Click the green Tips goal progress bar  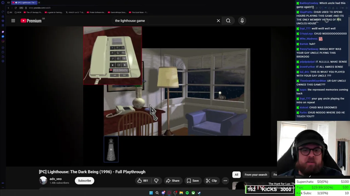323,187
